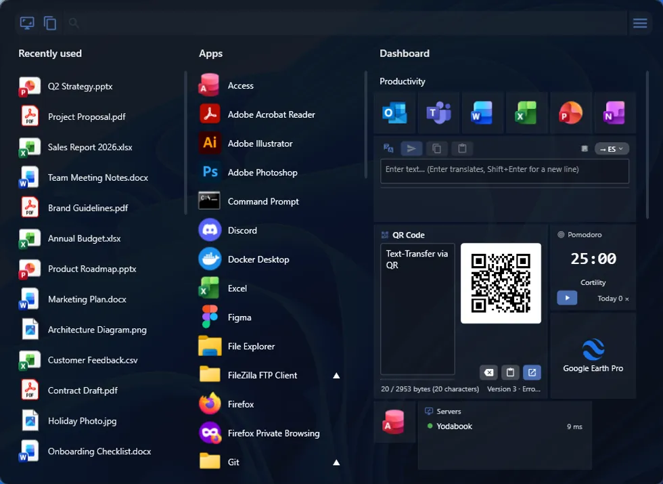Open Adobe Photoshop app
The height and width of the screenshot is (484, 663).
(x=271, y=172)
